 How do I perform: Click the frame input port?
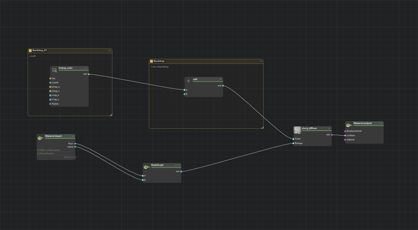50,104
